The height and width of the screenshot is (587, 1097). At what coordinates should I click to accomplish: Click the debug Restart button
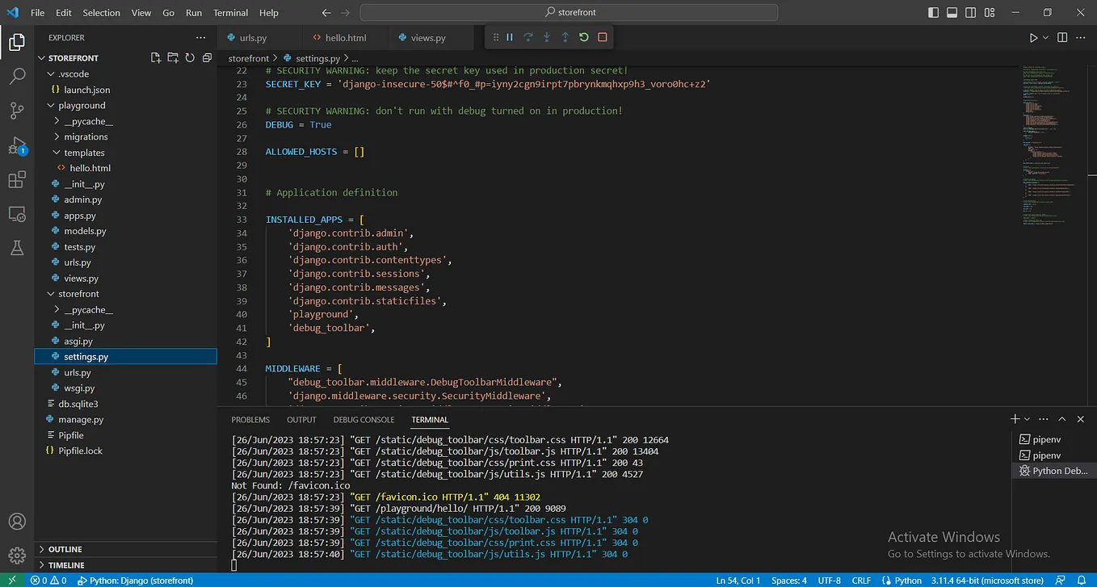point(584,37)
